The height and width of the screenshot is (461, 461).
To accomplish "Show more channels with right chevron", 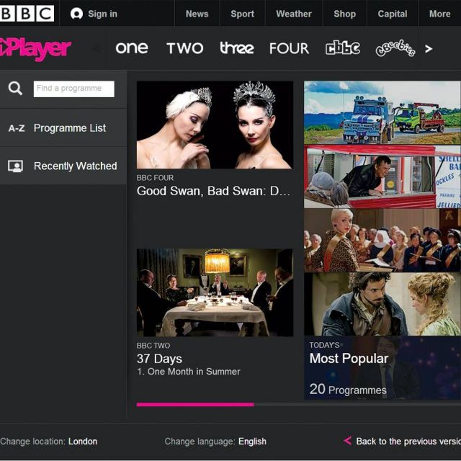I will pos(429,49).
